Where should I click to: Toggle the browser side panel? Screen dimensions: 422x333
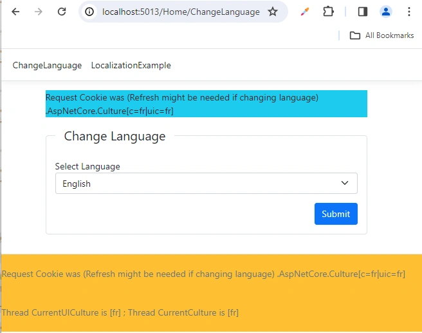[x=363, y=12]
